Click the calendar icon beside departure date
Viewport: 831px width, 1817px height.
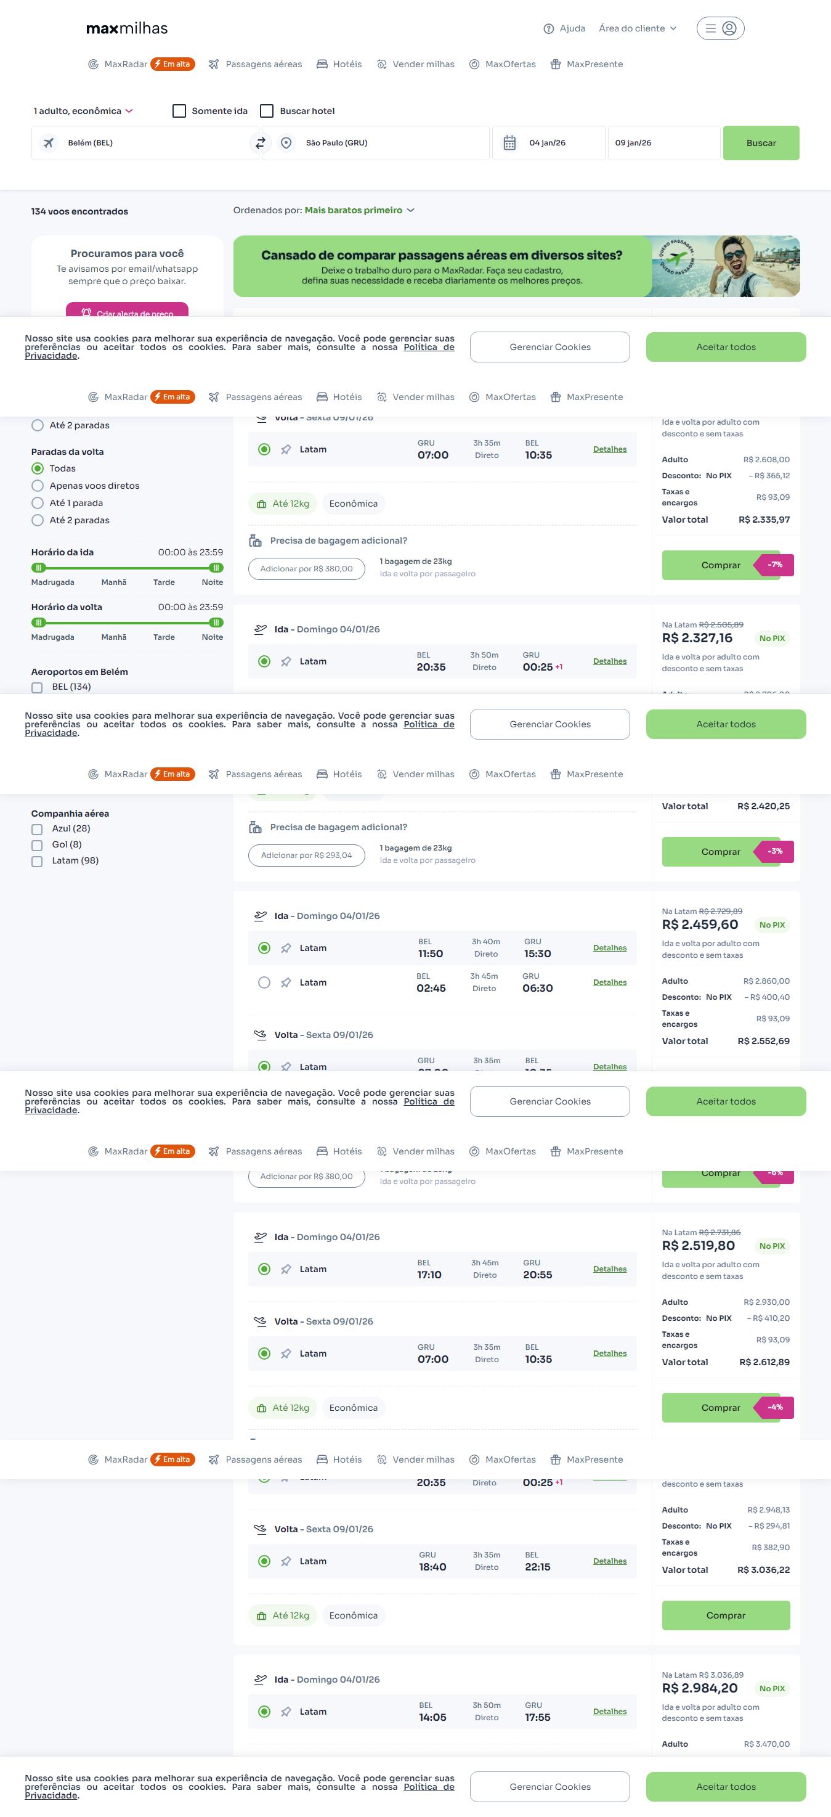509,143
